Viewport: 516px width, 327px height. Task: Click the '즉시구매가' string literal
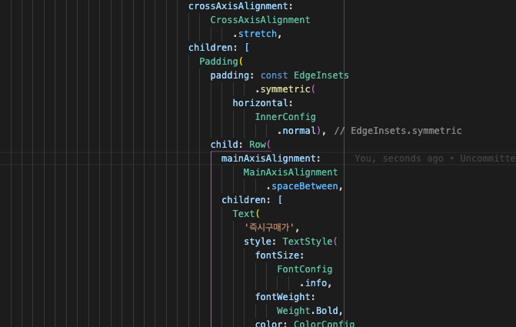coord(269,227)
